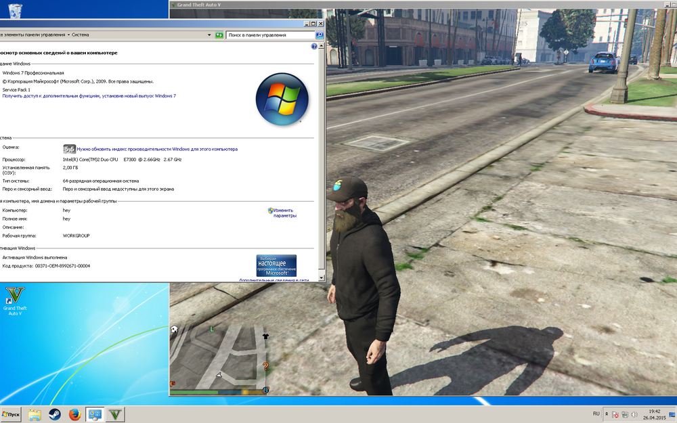Open Steam from the taskbar
Viewport: 677px width, 423px height.
(54, 415)
